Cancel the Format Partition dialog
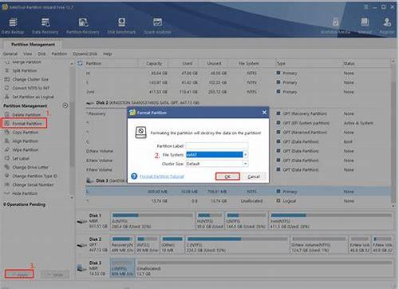Image resolution: width=399 pixels, height=289 pixels. coord(254,176)
